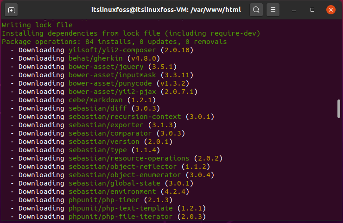Click 'Installing dependencies from lock file' line
This screenshot has width=343, height=223.
point(131,33)
